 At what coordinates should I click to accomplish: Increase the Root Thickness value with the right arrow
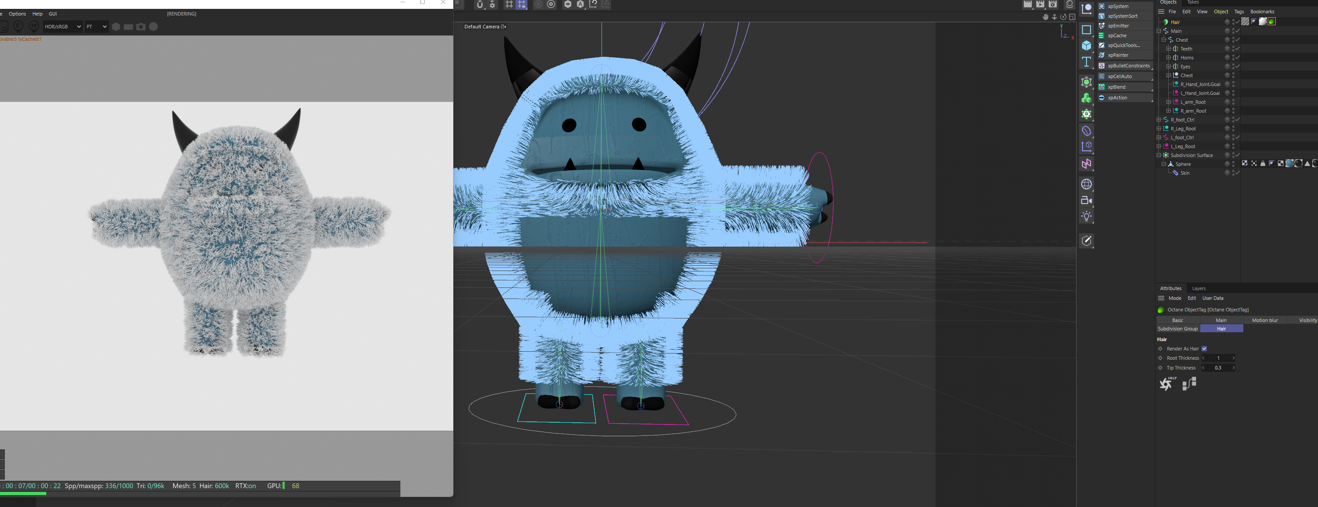pyautogui.click(x=1234, y=358)
